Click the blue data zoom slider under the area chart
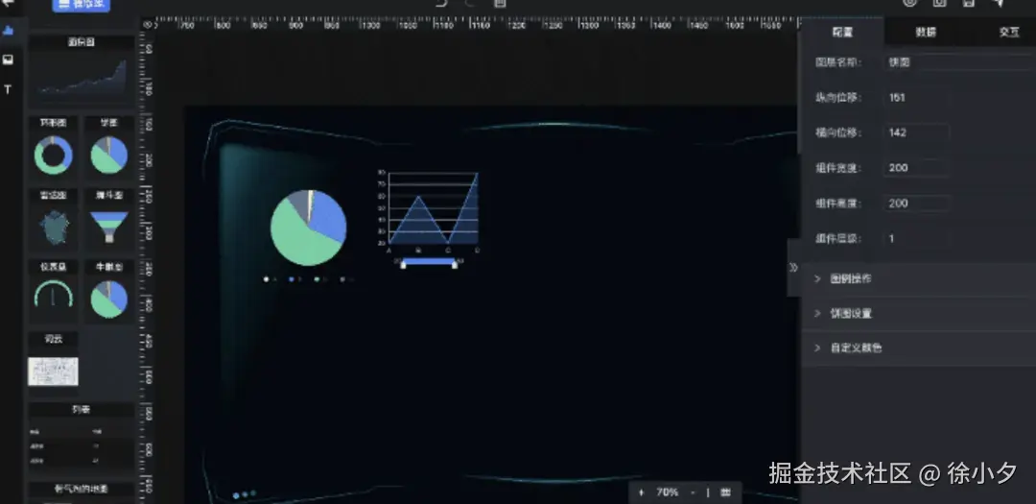1036x504 pixels. 429,261
